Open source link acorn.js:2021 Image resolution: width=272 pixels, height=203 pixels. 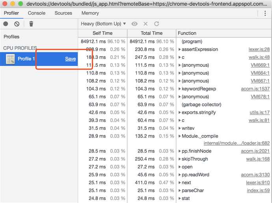[255, 151]
